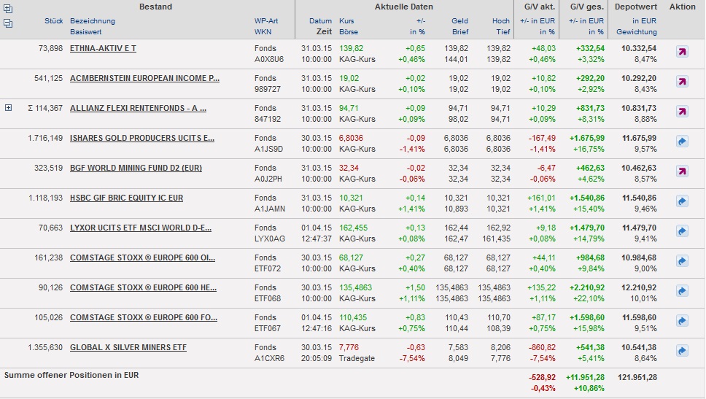Screen dimensions: 706x399
Task: Open ETHNA-AKTIV E T fund link
Action: coord(103,48)
